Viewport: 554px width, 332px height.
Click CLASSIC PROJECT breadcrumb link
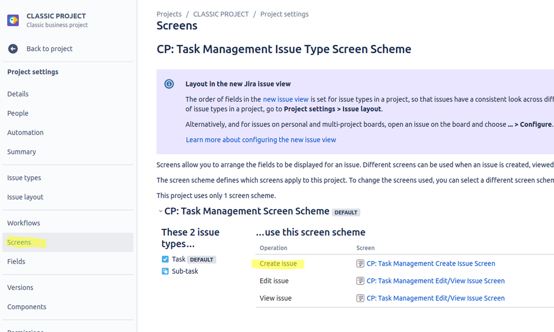[x=221, y=14]
